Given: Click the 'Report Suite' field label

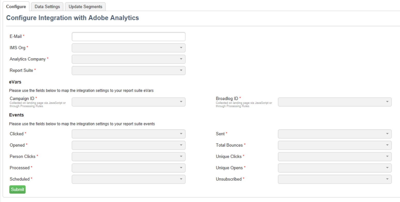Looking at the screenshot, I should 21,70.
